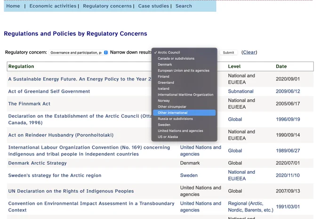The height and width of the screenshot is (219, 320).
Task: Sort by Level column header
Action: point(234,66)
